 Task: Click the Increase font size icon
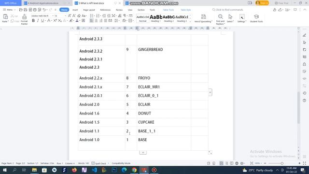pyautogui.click(x=70, y=16)
